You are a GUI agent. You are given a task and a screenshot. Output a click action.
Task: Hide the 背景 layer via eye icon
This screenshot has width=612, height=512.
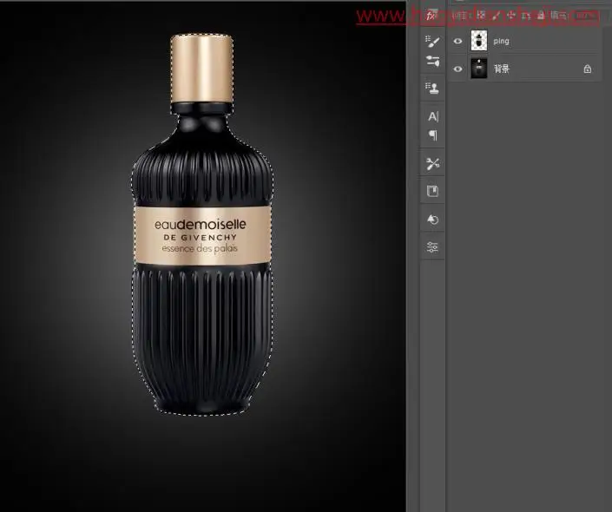point(457,69)
